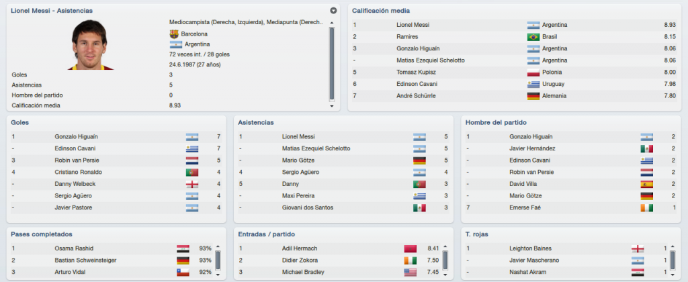The image size is (688, 282).
Task: Open Gonzalo Higuaín in Goles list
Action: coord(73,137)
